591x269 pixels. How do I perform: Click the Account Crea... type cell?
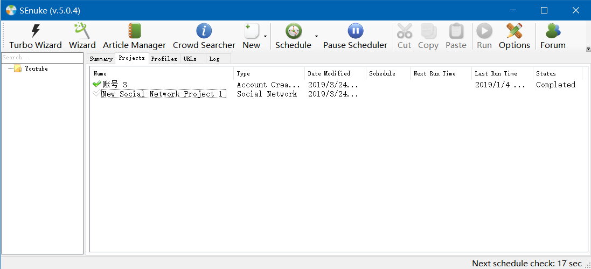[x=268, y=85]
